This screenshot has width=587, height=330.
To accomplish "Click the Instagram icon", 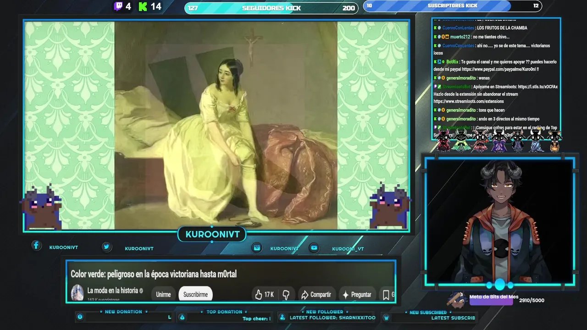I will click(257, 248).
